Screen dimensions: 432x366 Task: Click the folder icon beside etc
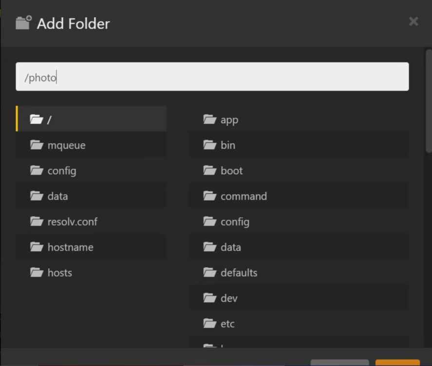click(x=209, y=323)
